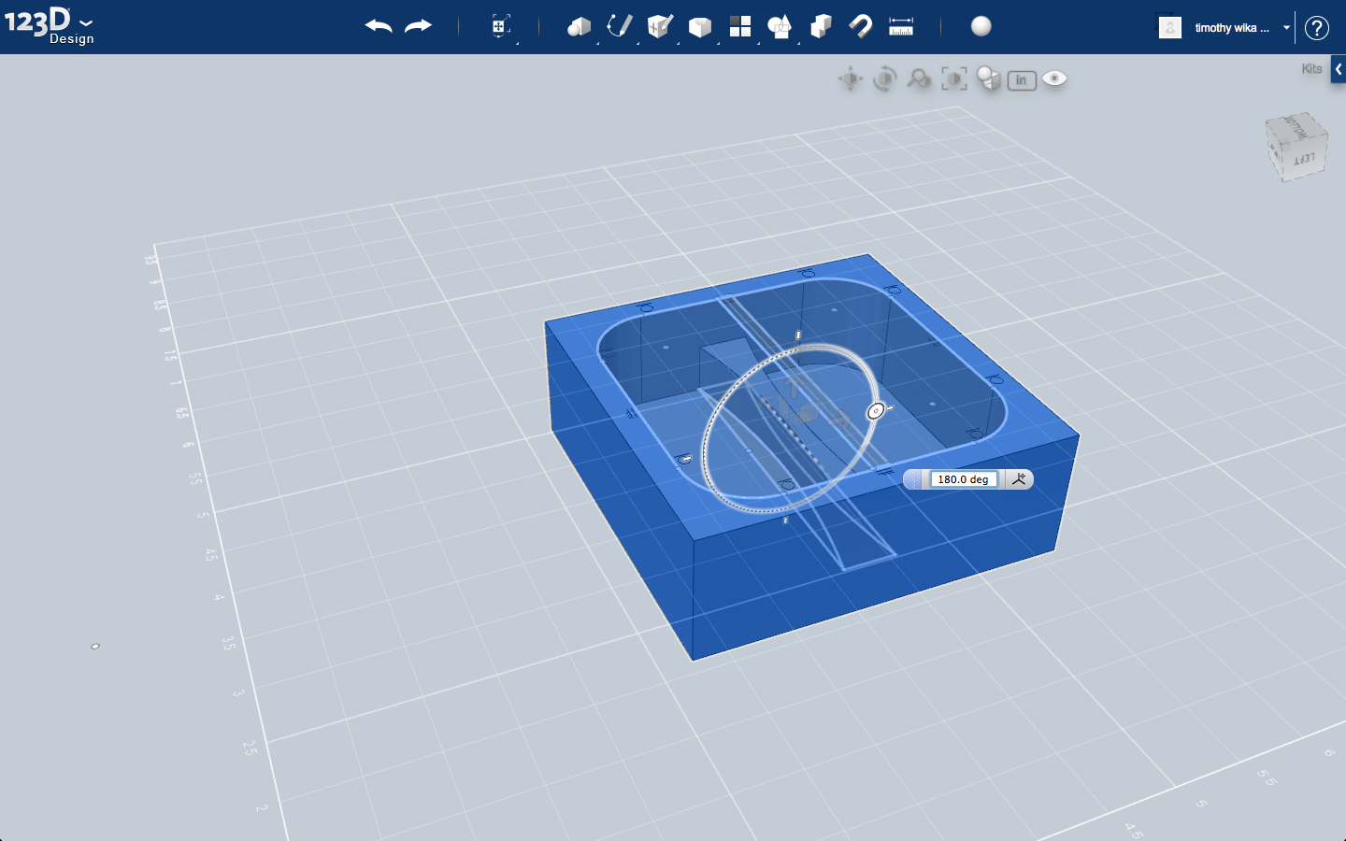Select the Pan navigation tool
Screen dimensions: 1346x841
point(851,79)
